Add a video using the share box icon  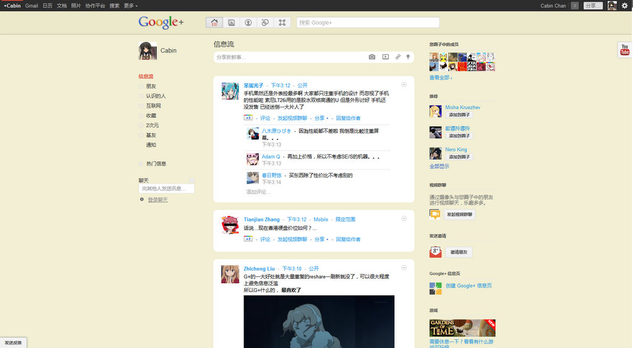click(386, 57)
